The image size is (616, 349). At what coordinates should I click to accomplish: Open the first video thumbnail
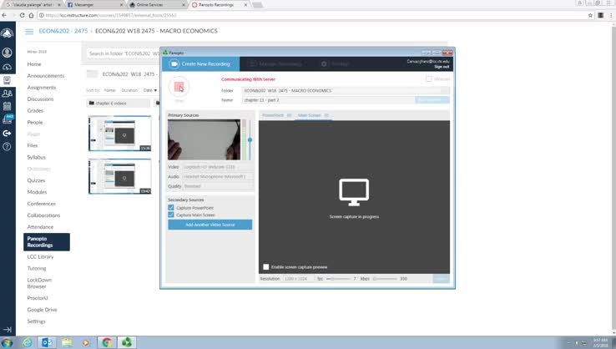click(120, 134)
